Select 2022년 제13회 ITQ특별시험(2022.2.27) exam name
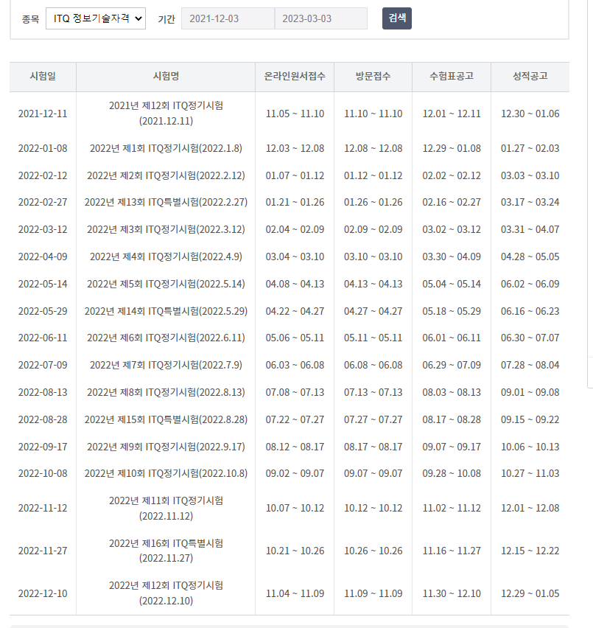 (166, 202)
